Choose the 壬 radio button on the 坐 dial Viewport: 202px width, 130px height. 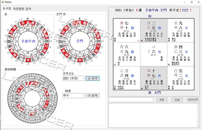pyautogui.click(x=22, y=20)
